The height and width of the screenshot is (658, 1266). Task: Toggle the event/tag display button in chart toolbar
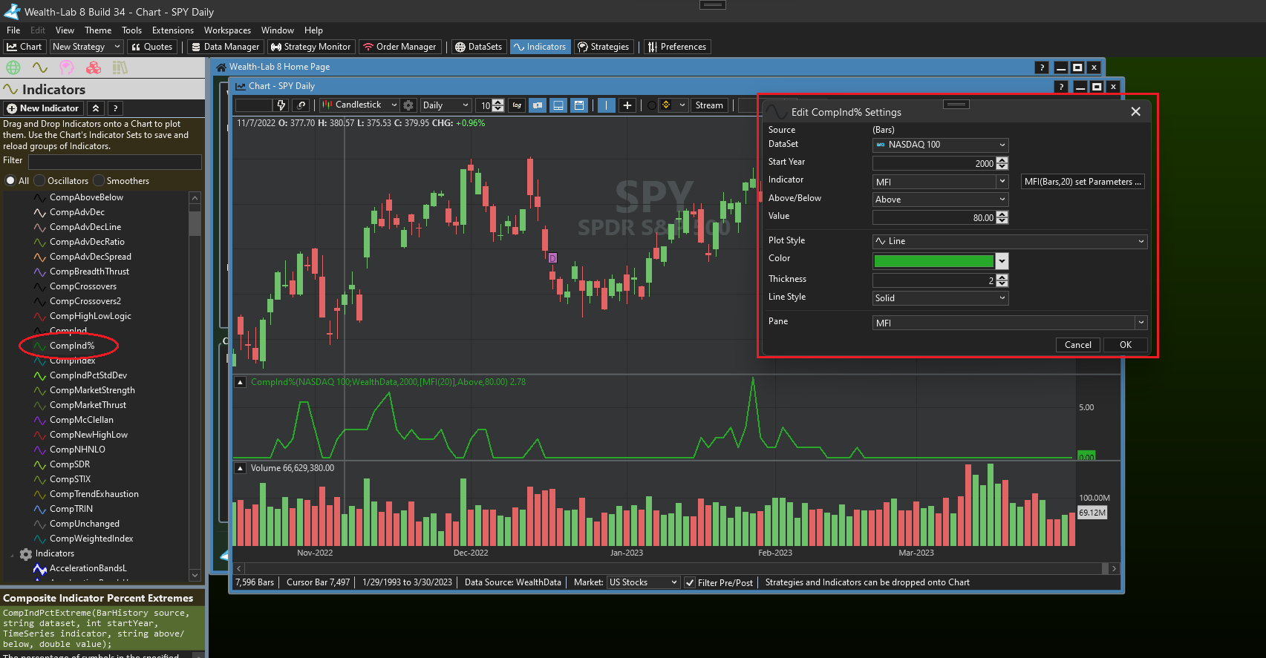(x=538, y=105)
